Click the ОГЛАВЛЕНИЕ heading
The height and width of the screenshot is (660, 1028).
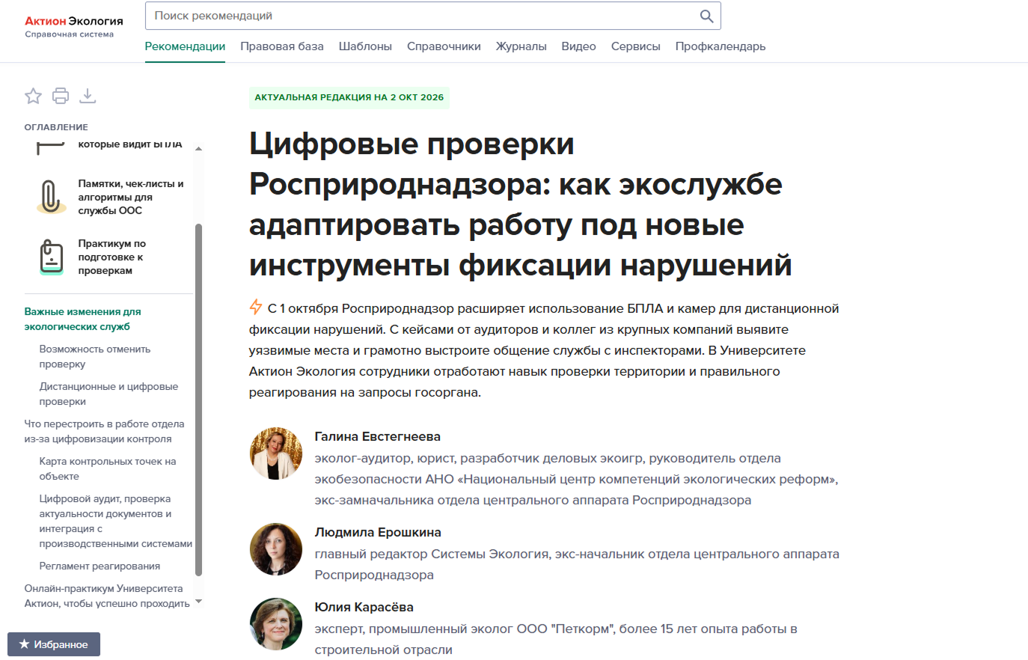(56, 127)
